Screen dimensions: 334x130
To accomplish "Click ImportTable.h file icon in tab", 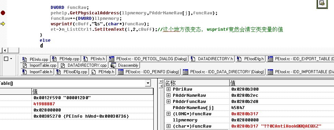I will [25, 72].
